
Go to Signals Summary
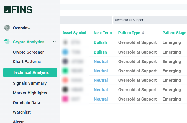(x=30, y=83)
